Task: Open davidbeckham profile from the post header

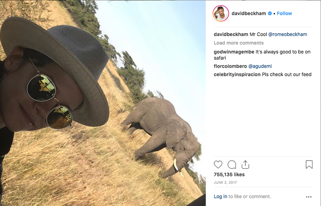Action: tap(249, 13)
